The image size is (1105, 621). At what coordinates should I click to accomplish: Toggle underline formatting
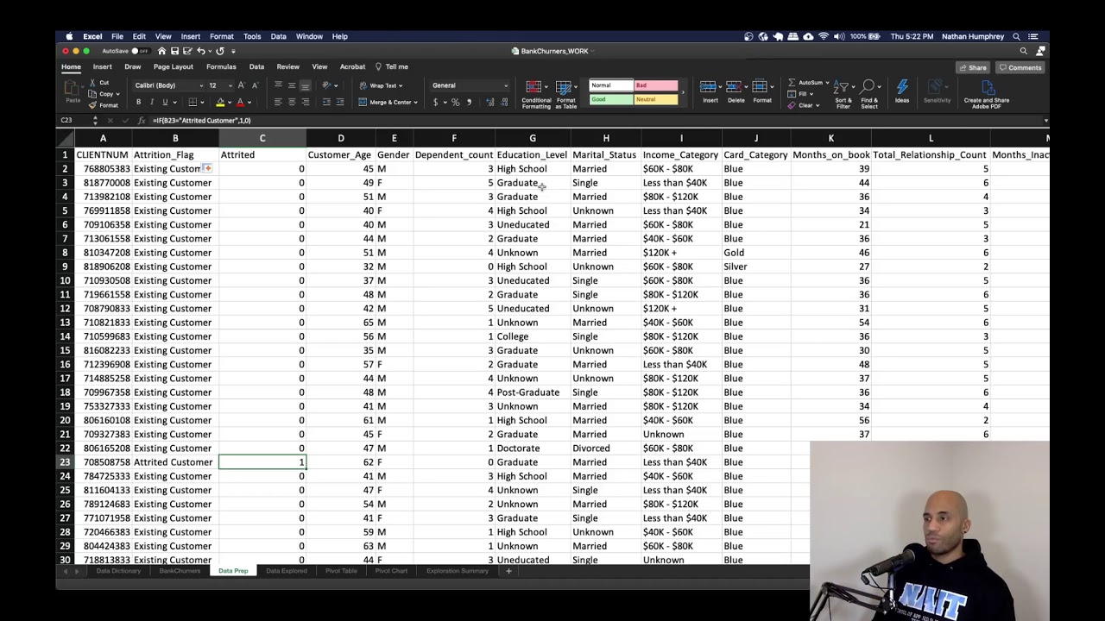pos(165,103)
